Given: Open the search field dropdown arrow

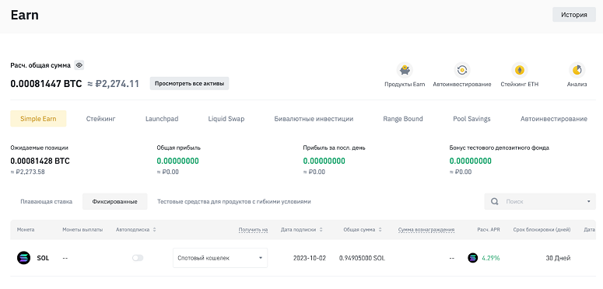Looking at the screenshot, I should coord(589,201).
